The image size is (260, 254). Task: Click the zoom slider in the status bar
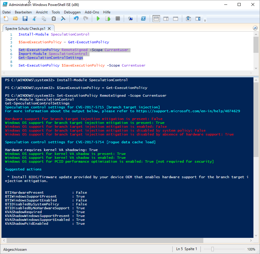pos(212,249)
